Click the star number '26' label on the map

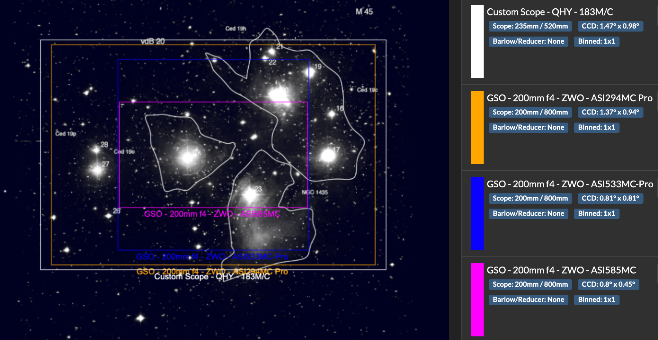(x=117, y=211)
